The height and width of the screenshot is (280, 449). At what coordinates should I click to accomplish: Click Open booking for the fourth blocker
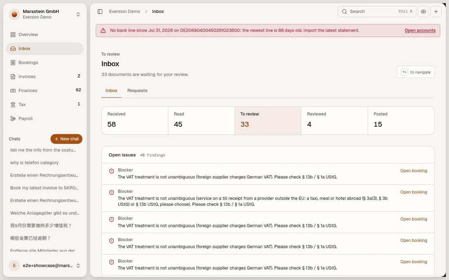(x=413, y=240)
